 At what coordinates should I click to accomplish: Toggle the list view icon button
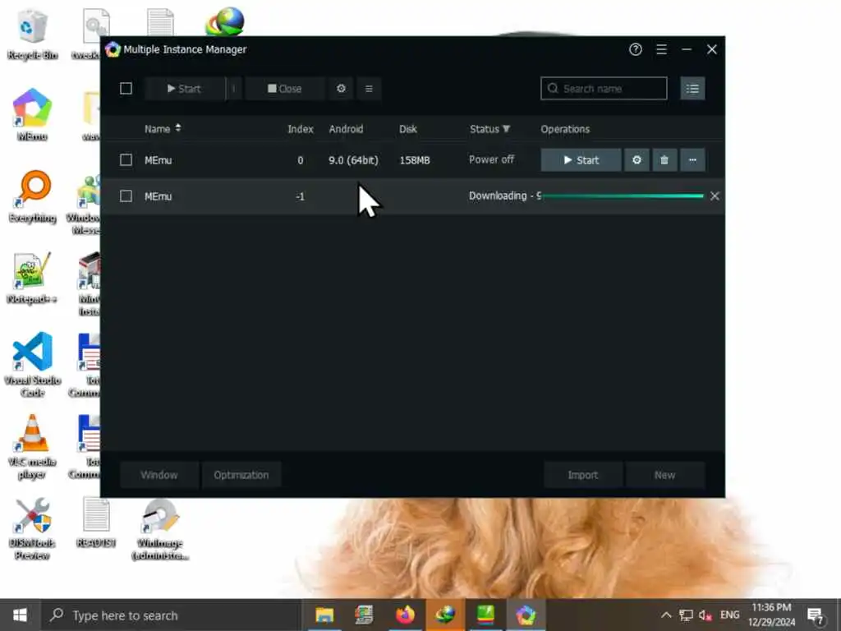(x=692, y=89)
